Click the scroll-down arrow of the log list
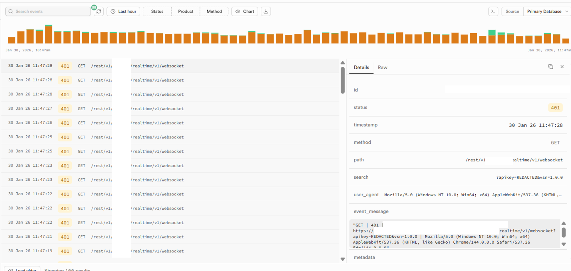This screenshot has width=571, height=271. [343, 259]
